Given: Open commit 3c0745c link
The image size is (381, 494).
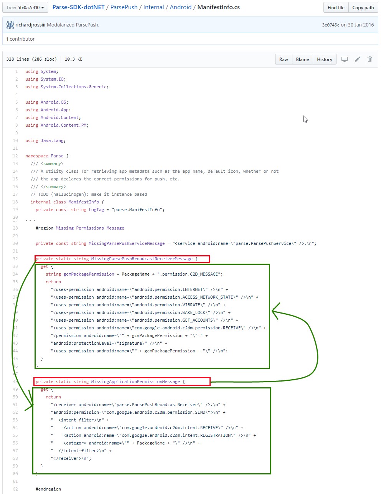Looking at the screenshot, I should [331, 25].
